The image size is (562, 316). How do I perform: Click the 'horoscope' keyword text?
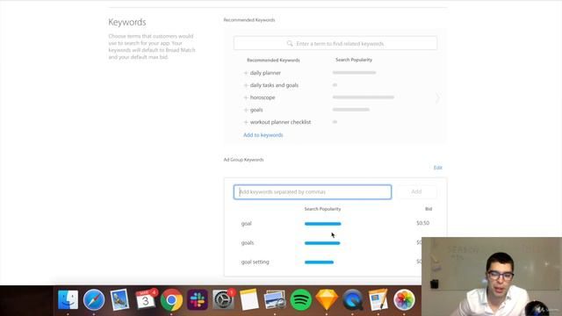tap(263, 97)
